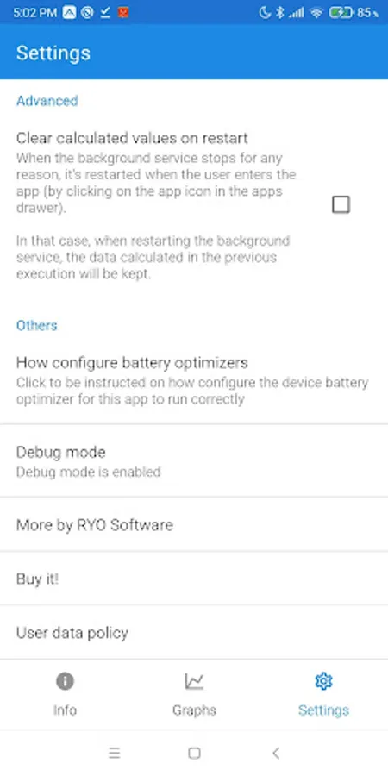This screenshot has width=388, height=776.
Task: Tap the Android home square button
Action: tap(194, 754)
